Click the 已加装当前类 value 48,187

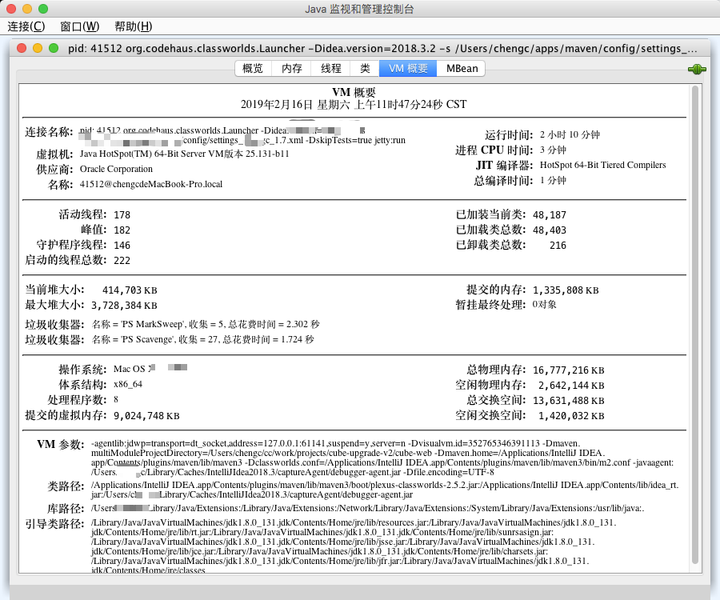[549, 215]
